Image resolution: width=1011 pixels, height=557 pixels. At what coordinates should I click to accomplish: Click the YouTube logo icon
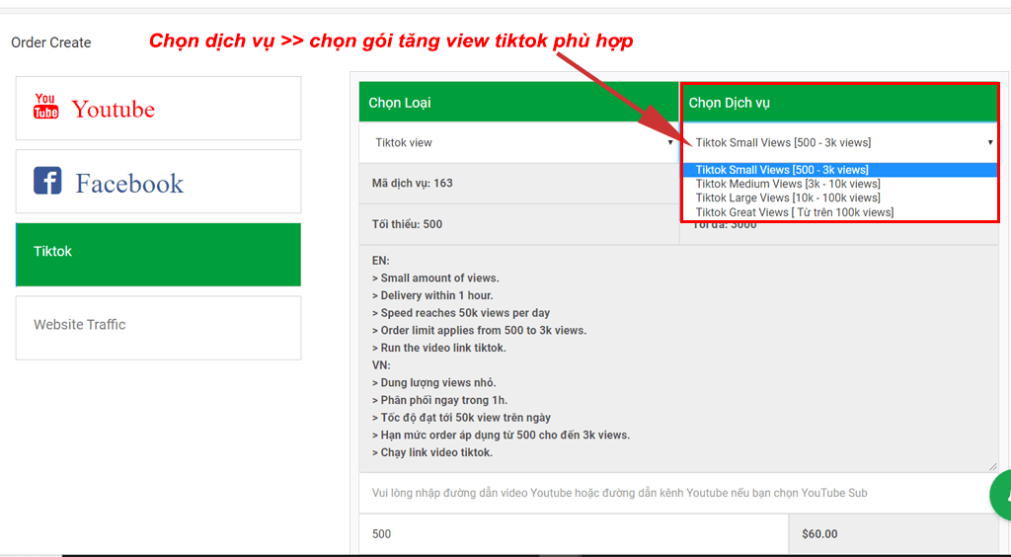click(45, 107)
